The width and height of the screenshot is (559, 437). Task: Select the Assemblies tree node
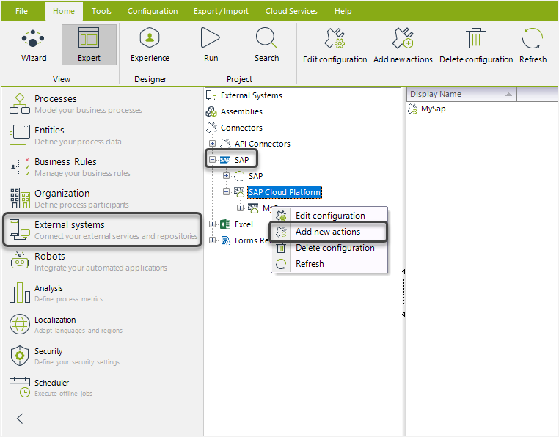click(241, 111)
